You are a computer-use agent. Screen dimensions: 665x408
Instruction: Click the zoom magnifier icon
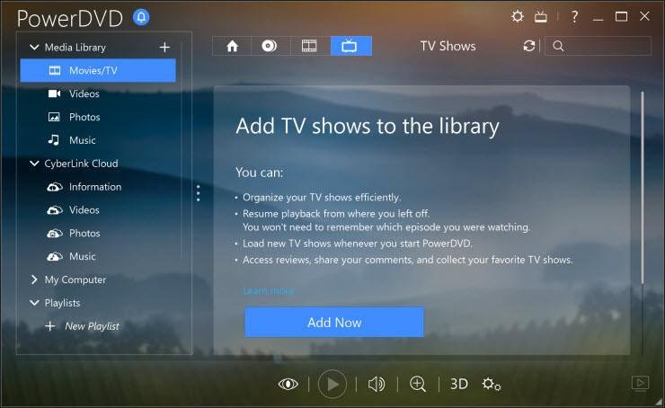(x=418, y=385)
